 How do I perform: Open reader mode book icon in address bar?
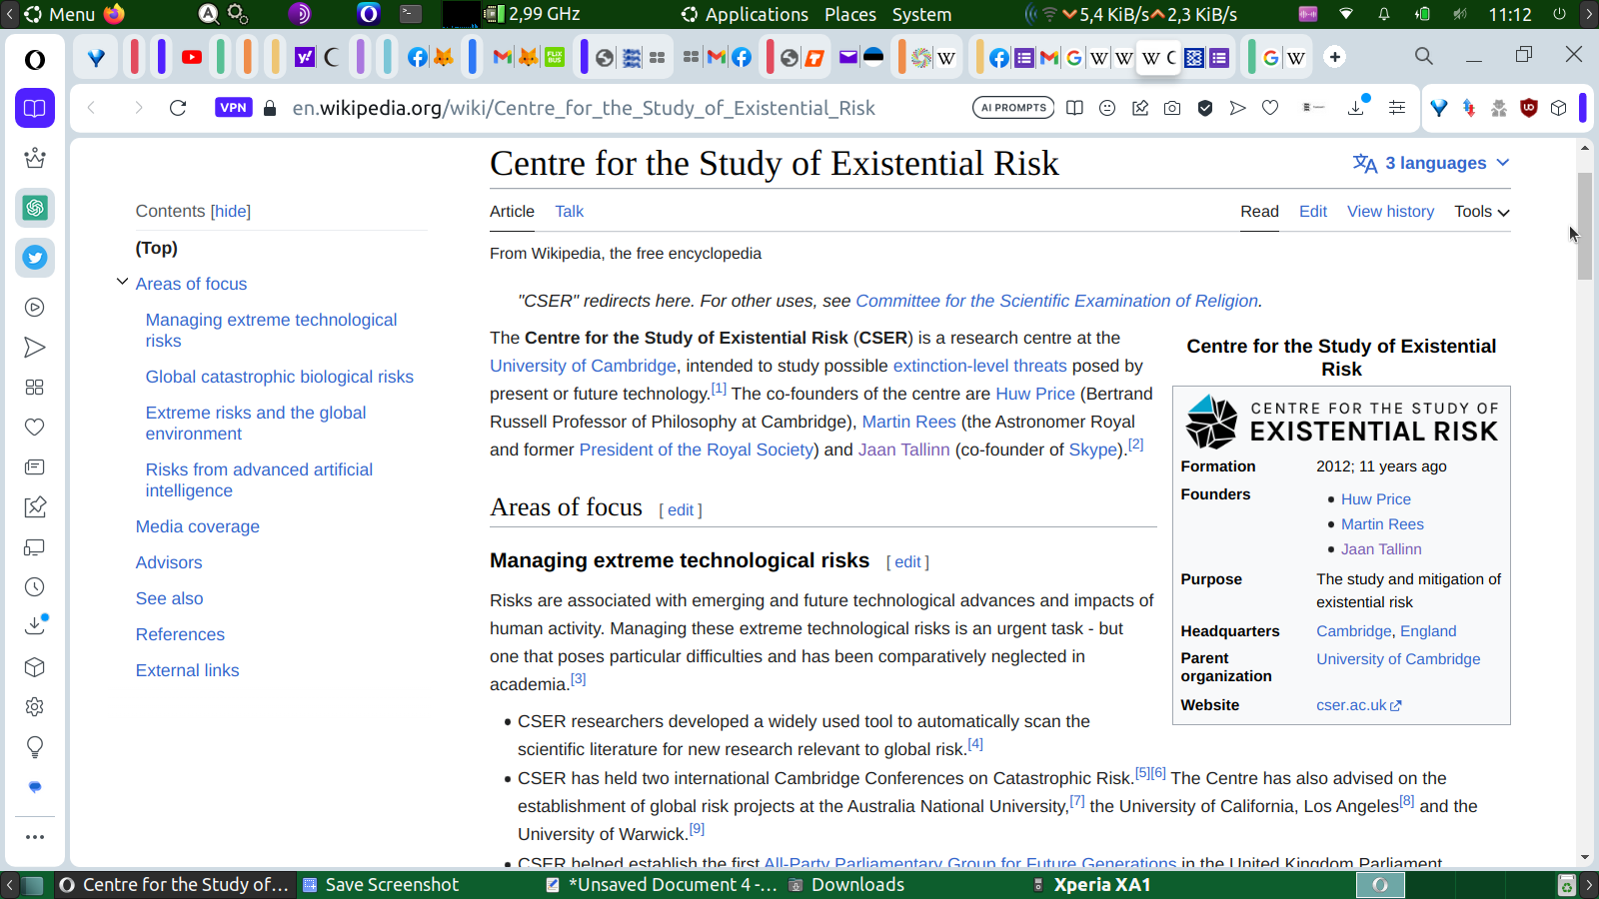pyautogui.click(x=1074, y=108)
